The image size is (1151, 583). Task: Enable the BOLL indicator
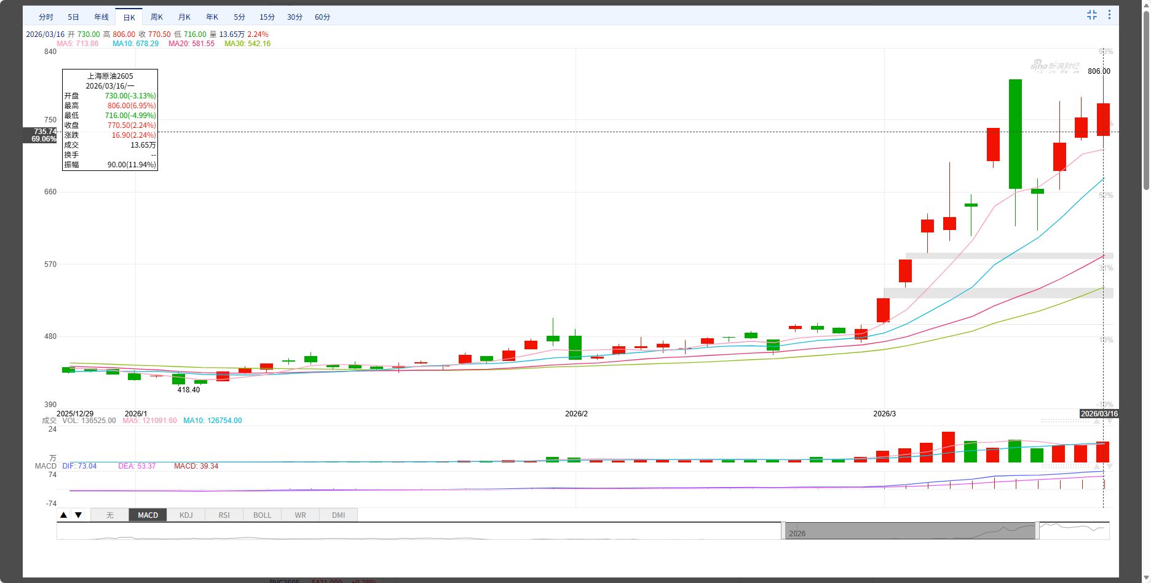[262, 515]
